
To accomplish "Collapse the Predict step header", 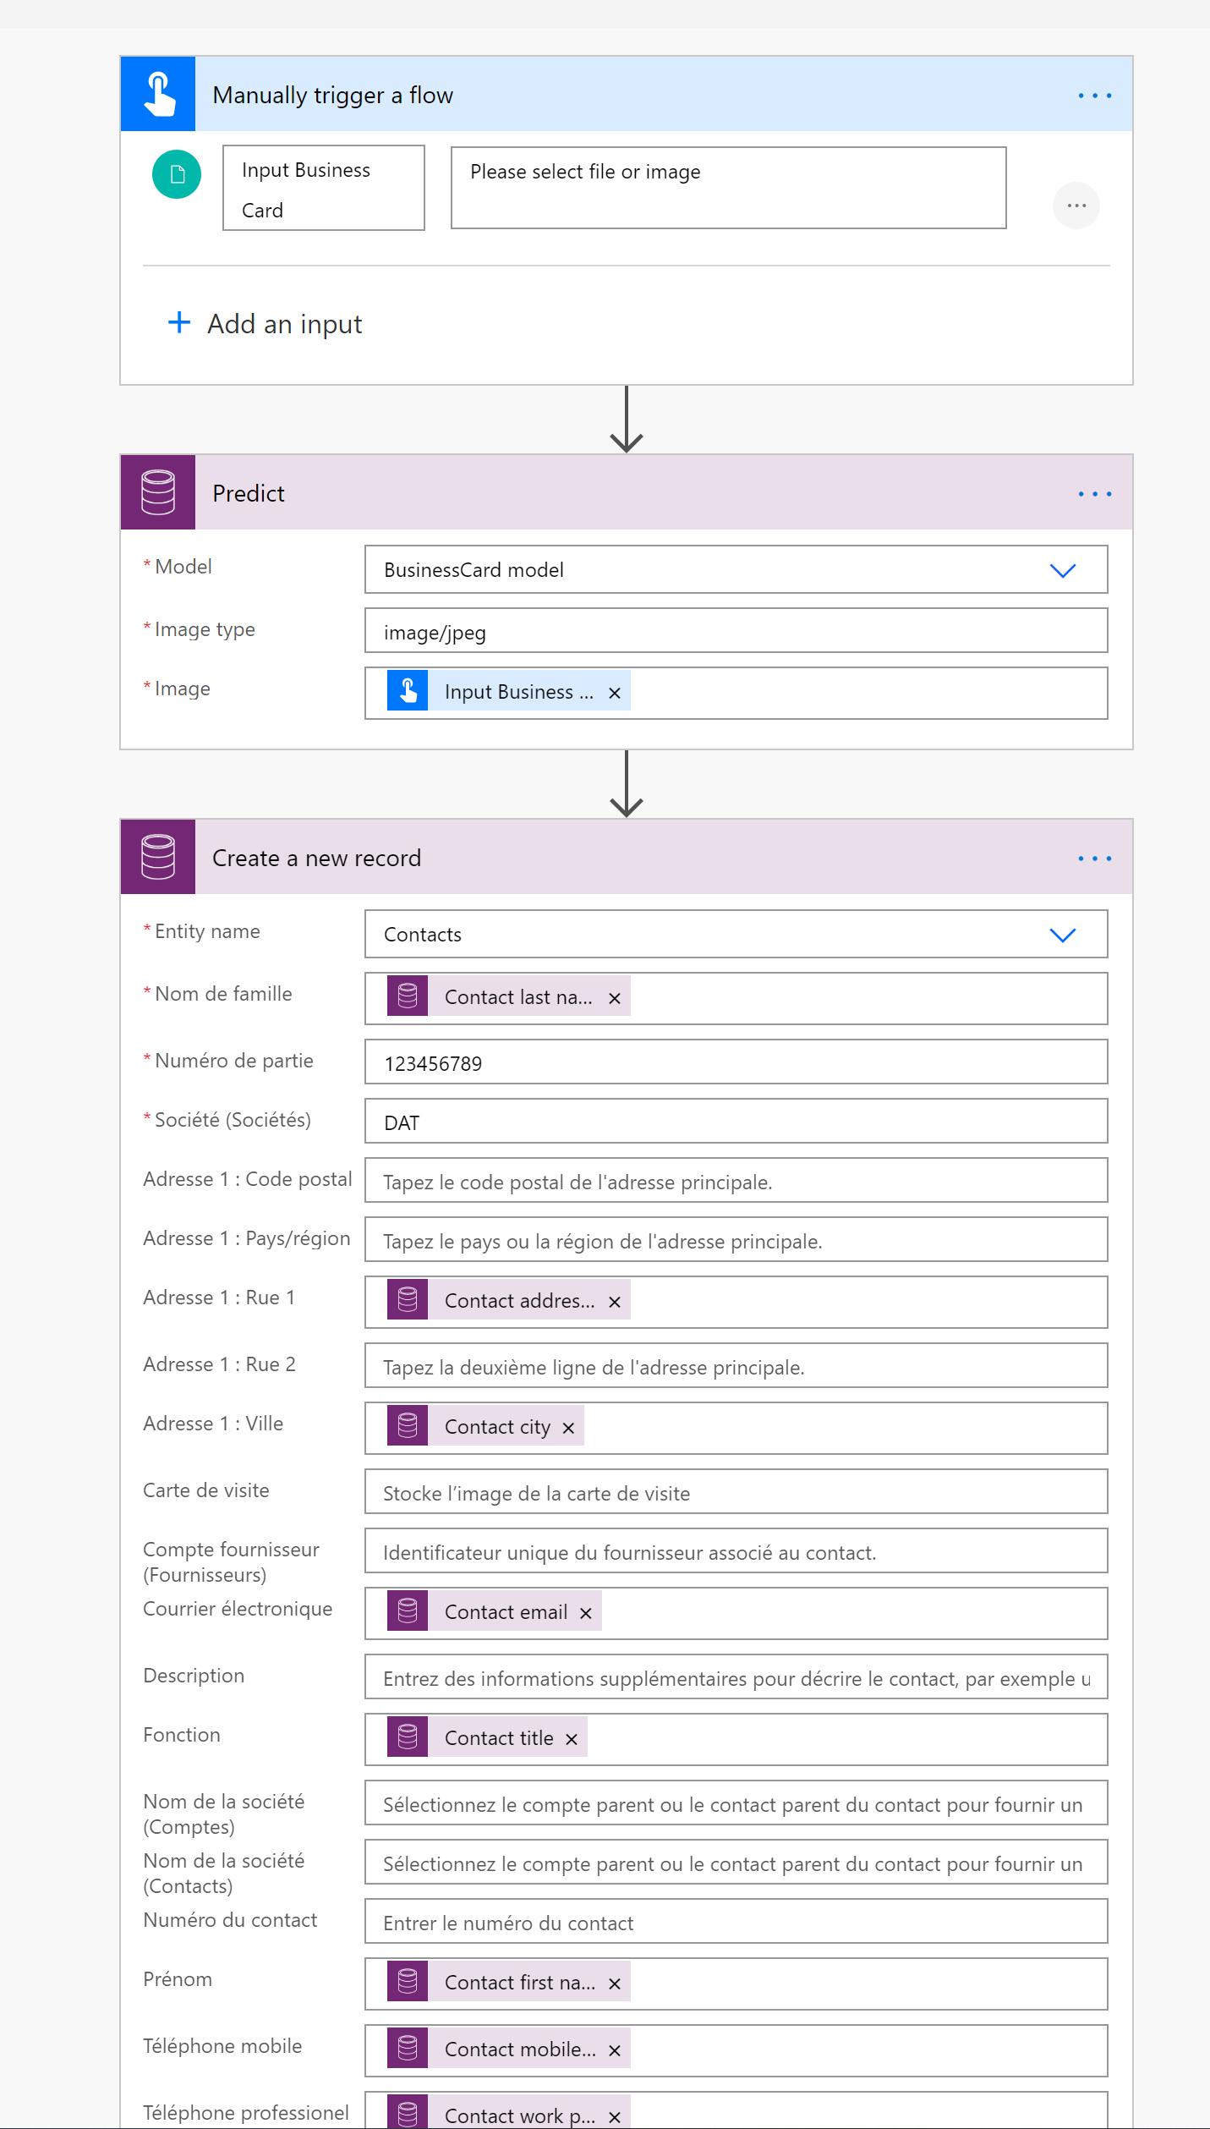I will pyautogui.click(x=627, y=492).
